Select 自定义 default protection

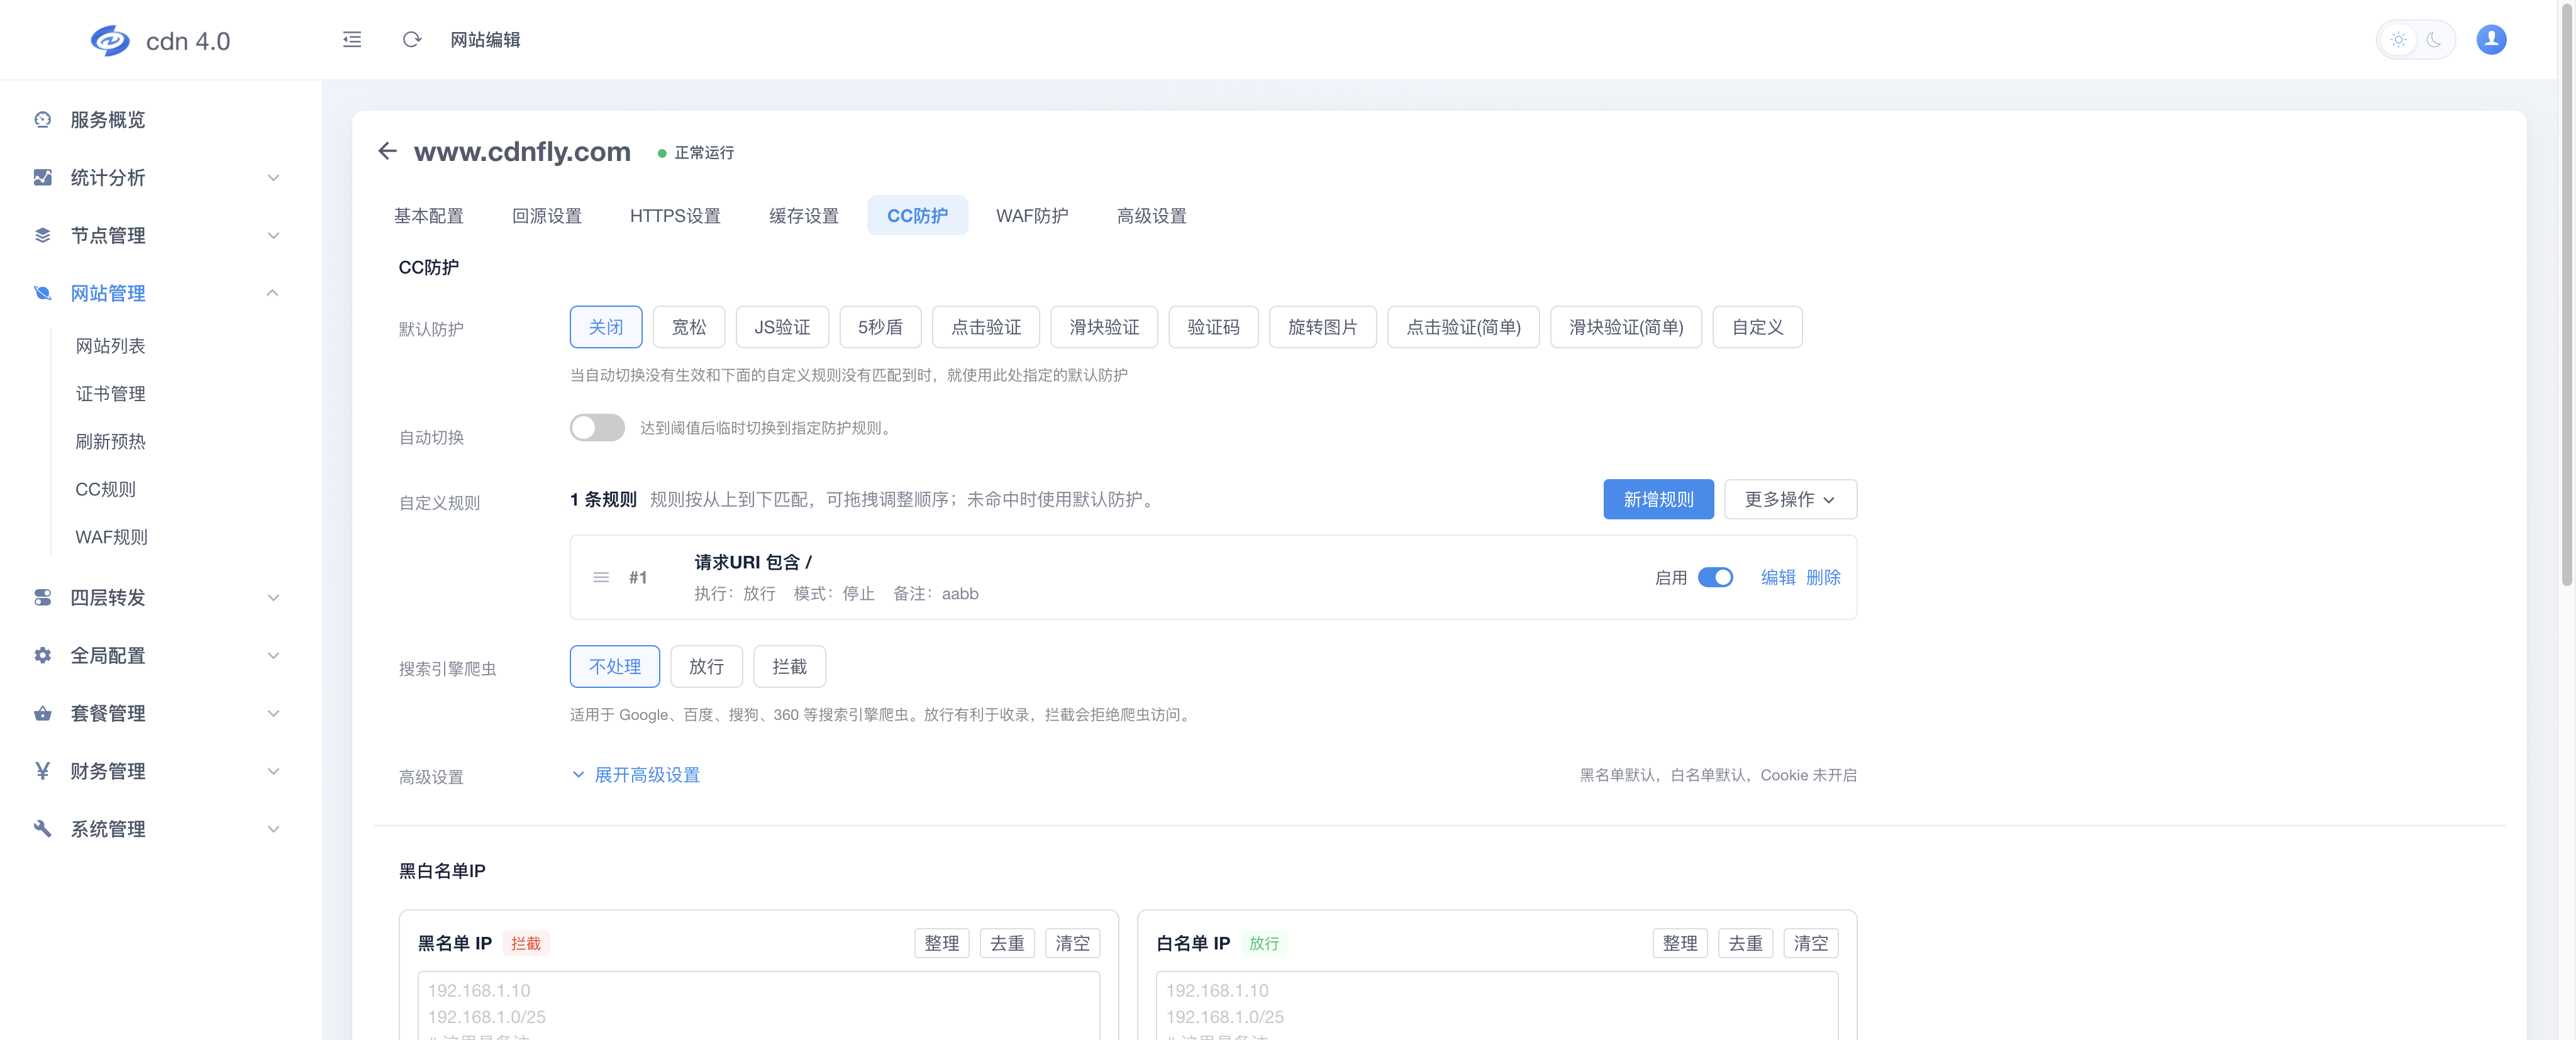[1757, 327]
